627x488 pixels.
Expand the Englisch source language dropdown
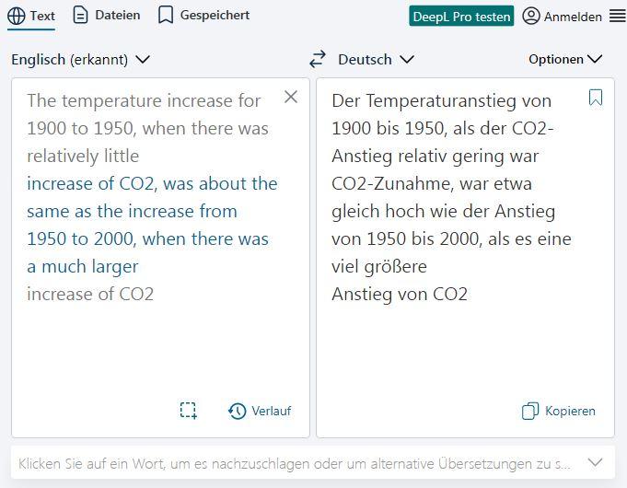click(80, 59)
